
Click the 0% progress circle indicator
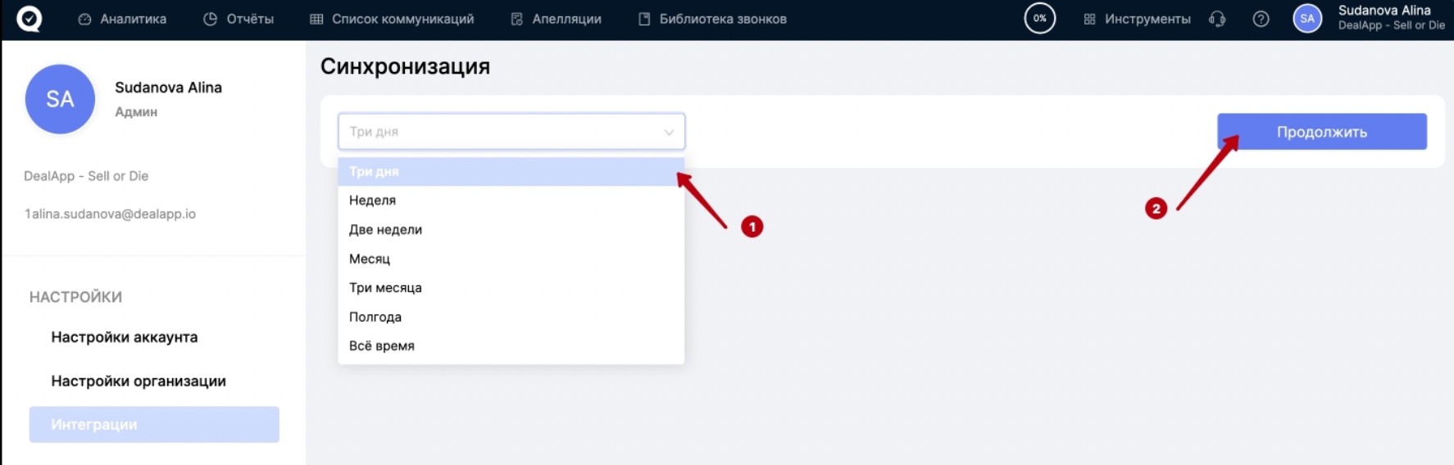click(1039, 19)
